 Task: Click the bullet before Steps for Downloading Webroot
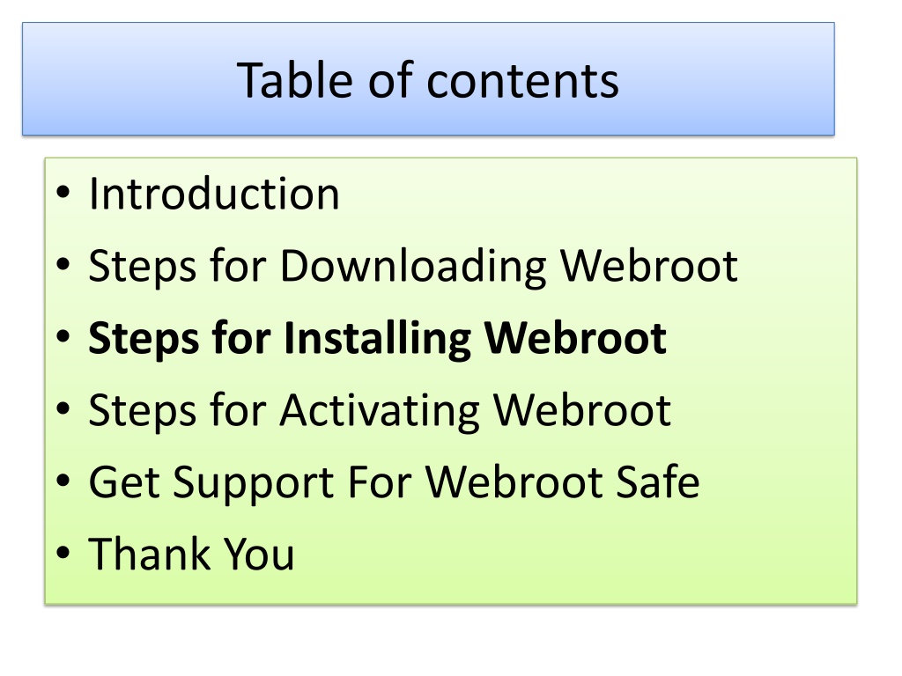(x=63, y=264)
